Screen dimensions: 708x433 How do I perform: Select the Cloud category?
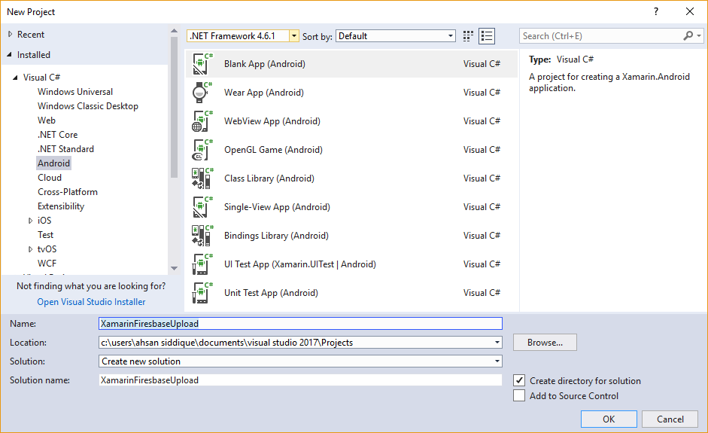50,178
